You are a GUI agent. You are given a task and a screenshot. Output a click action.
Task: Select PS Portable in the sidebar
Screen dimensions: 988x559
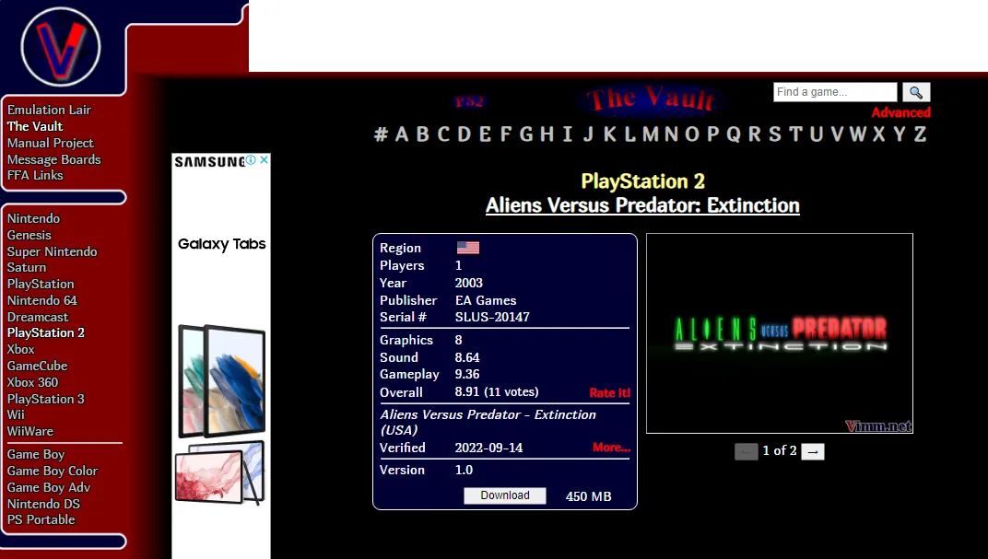pos(41,520)
